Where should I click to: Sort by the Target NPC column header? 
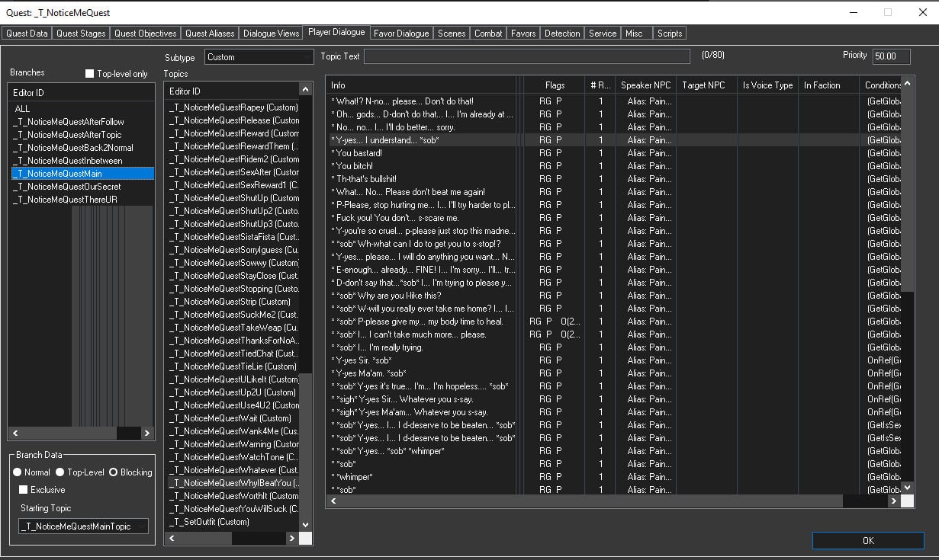pos(706,85)
